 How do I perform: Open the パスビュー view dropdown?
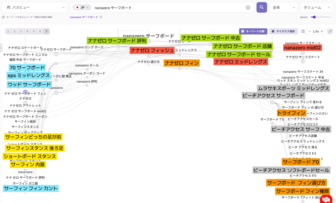click(x=35, y=7)
